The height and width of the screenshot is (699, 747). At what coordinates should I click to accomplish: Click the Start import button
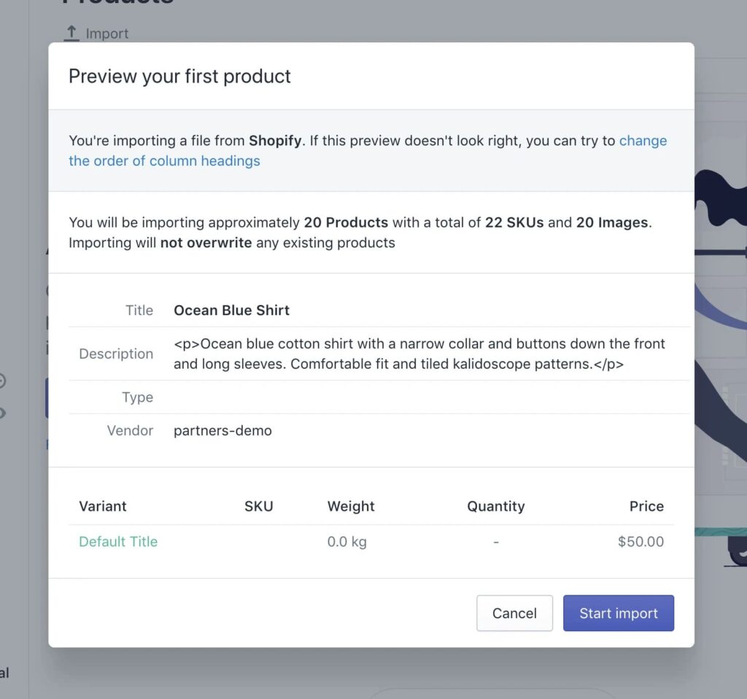coord(619,613)
